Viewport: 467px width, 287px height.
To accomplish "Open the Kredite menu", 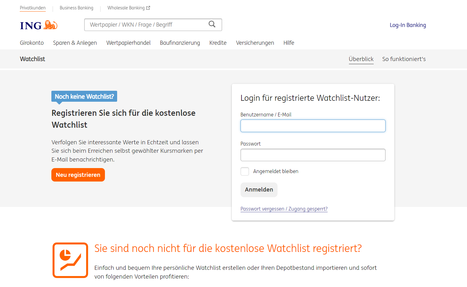I will pyautogui.click(x=218, y=43).
